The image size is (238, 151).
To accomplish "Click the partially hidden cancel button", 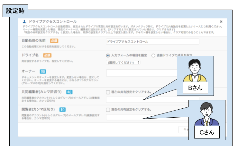I will (184, 130).
